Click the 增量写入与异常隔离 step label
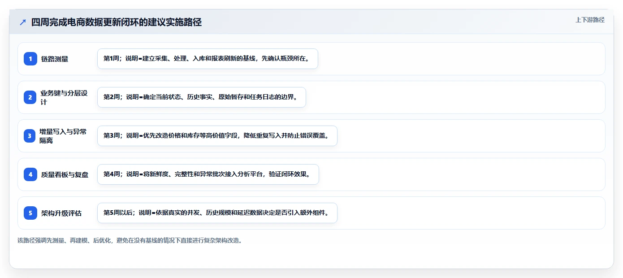 [x=64, y=136]
